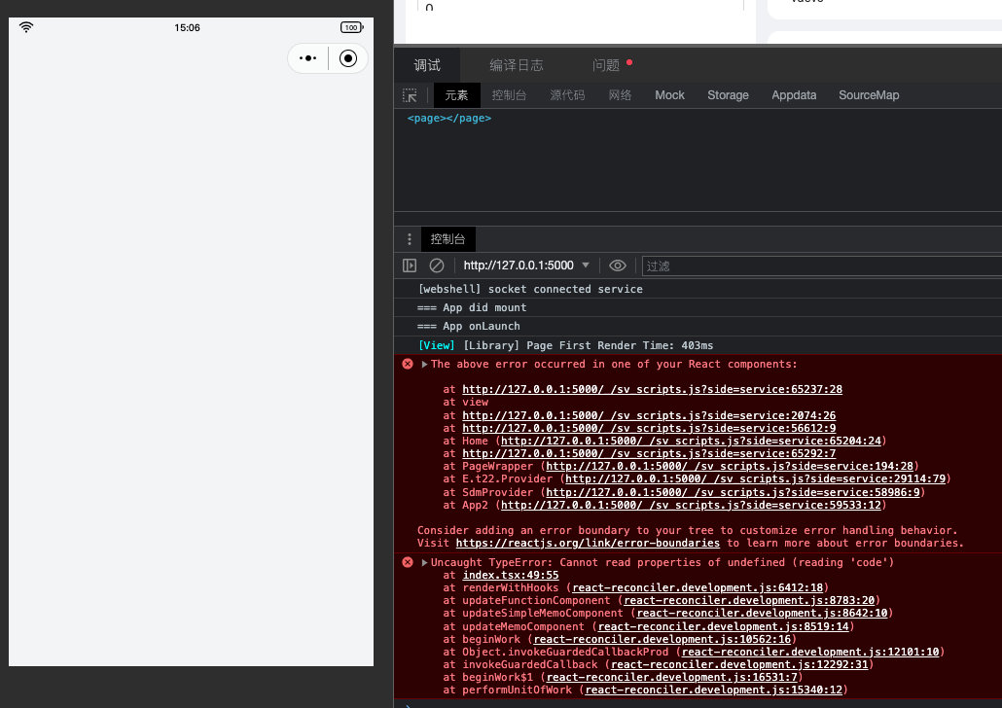Focus the 过滤 filter input field
The image size is (1002, 708).
pos(822,265)
